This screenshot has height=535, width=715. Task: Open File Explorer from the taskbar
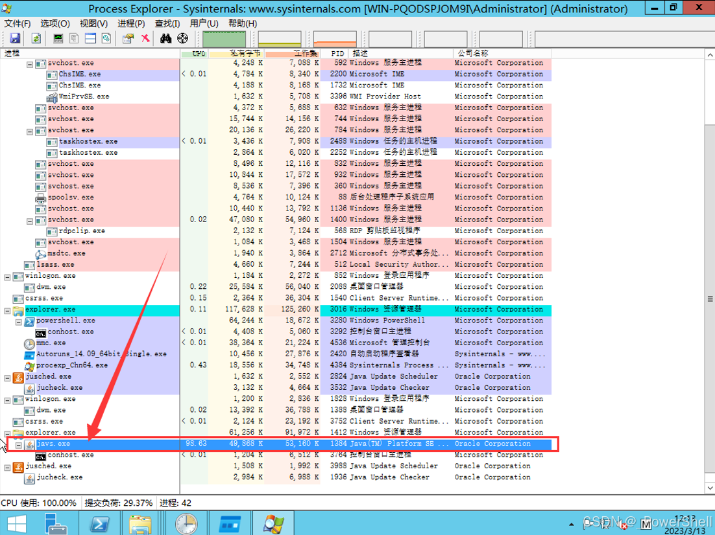click(x=140, y=523)
